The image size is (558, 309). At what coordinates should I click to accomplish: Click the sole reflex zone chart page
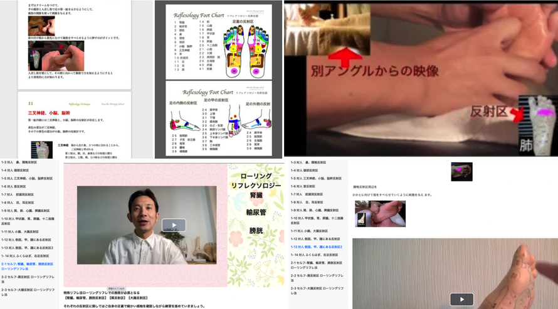tap(219, 42)
